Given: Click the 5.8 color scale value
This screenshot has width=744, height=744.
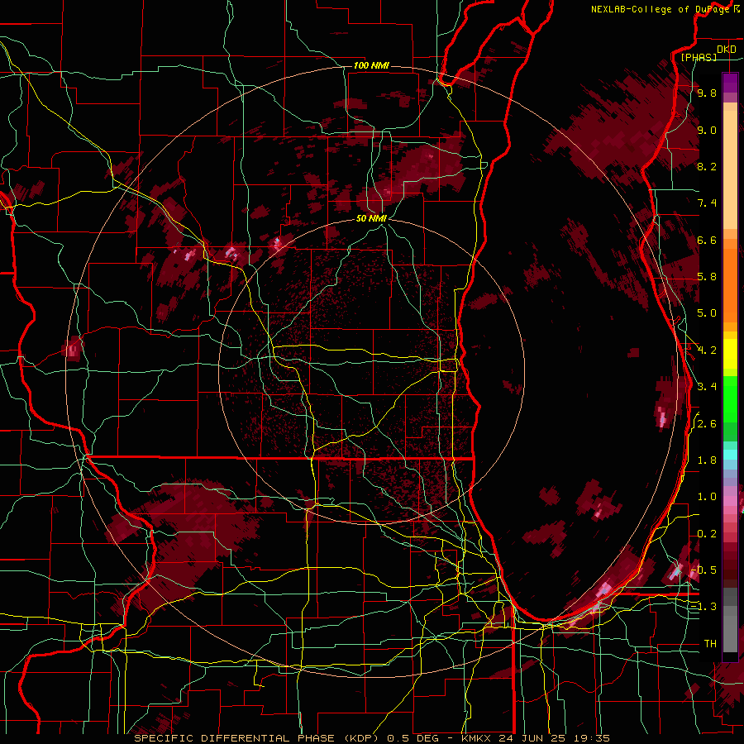Looking at the screenshot, I should 707,277.
